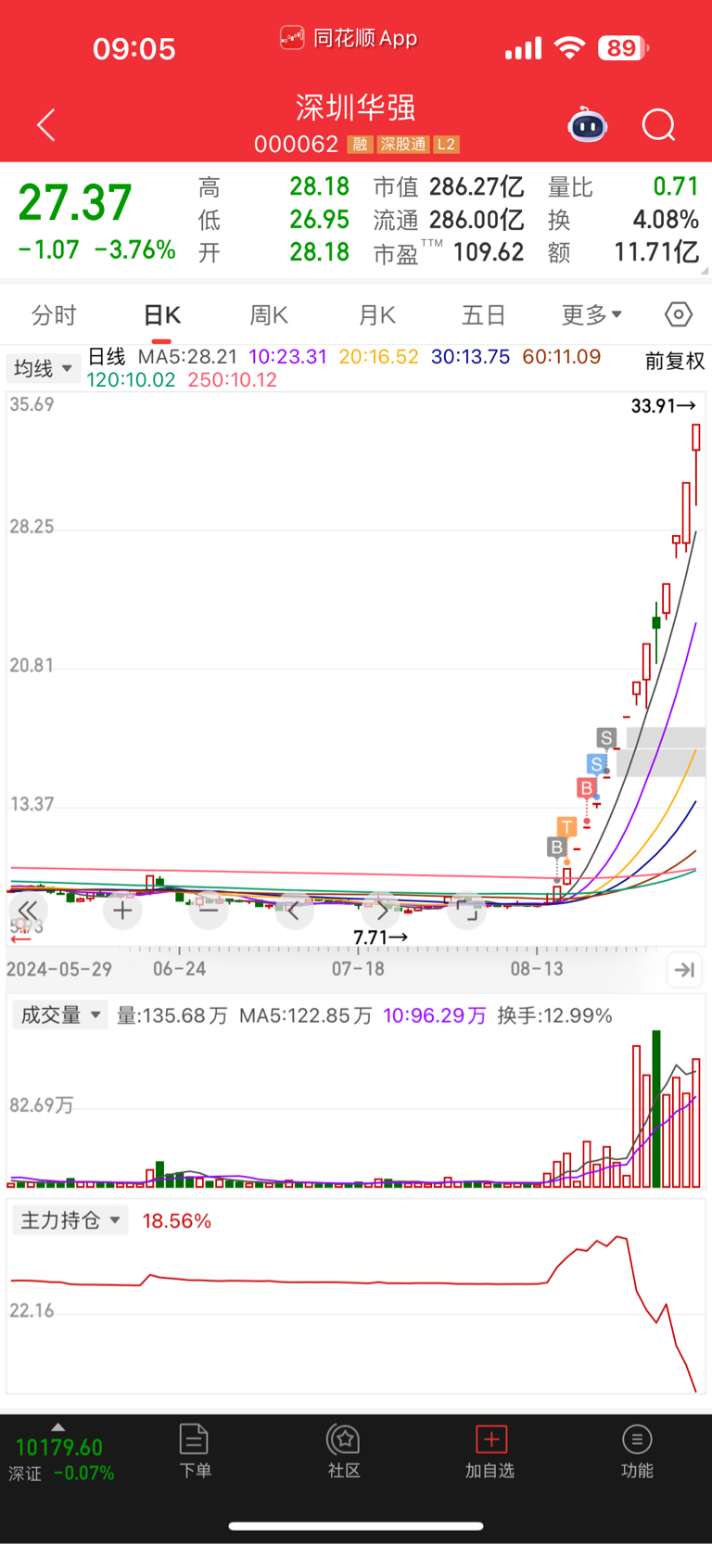The width and height of the screenshot is (712, 1544).
Task: Tap 市盈 109.62 value
Action: (489, 252)
